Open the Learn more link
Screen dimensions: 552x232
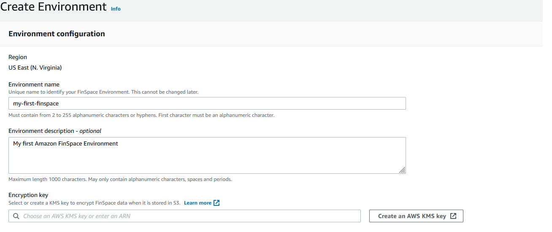click(x=198, y=203)
